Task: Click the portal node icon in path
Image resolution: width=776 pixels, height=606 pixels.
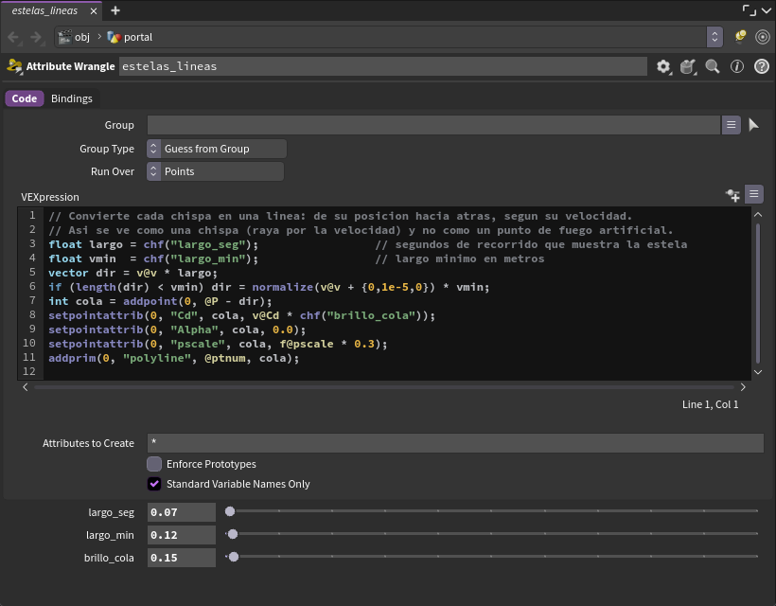Action: [x=114, y=37]
